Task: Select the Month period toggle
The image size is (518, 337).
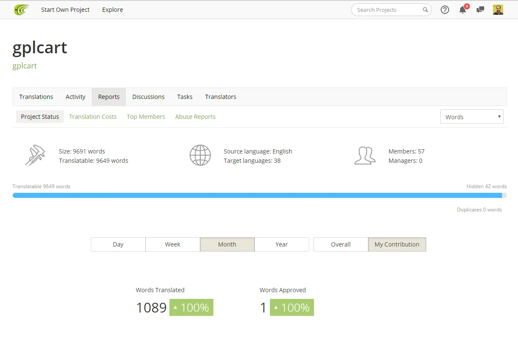Action: [227, 244]
